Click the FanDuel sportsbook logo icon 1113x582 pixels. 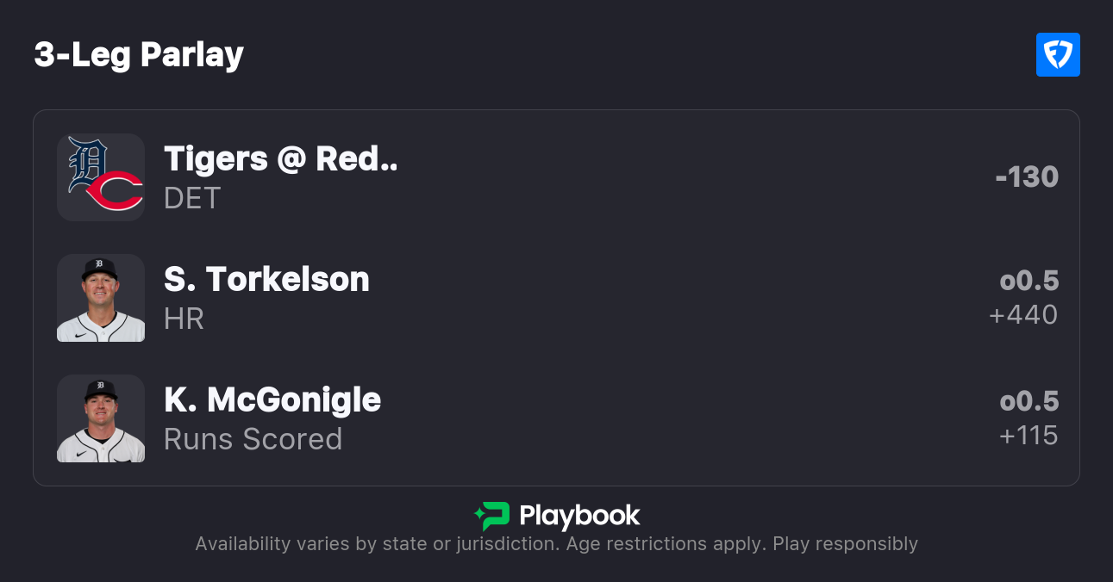click(x=1058, y=55)
